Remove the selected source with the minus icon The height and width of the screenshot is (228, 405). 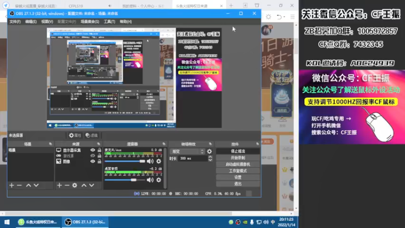point(67,185)
